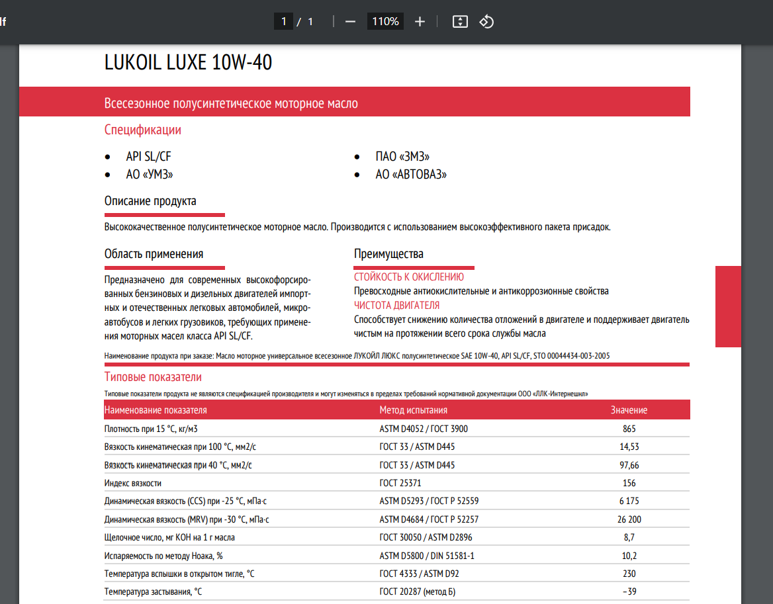The height and width of the screenshot is (604, 773).
Task: Select the value "10,2"
Action: (629, 556)
